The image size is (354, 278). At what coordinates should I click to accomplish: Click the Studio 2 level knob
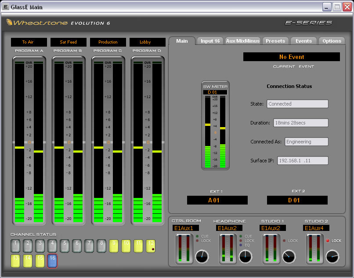[332, 256]
